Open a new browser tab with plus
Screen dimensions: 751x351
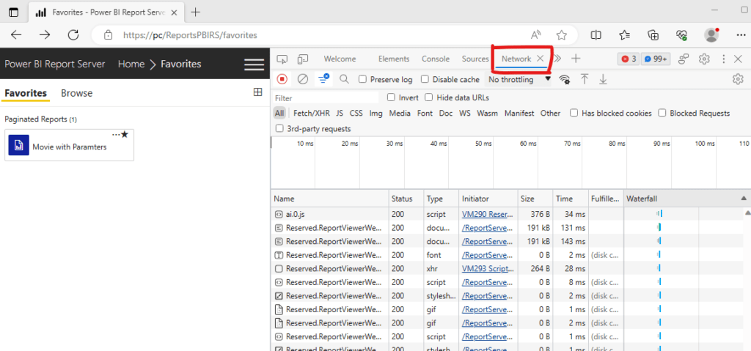[x=195, y=12]
